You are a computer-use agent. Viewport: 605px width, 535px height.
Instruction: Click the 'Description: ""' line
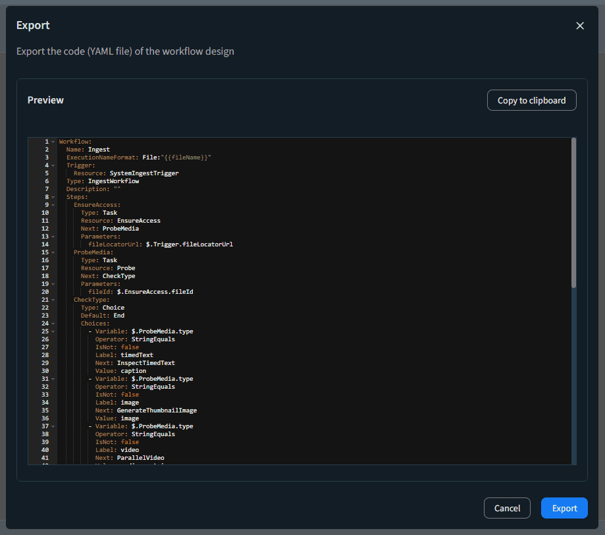93,189
